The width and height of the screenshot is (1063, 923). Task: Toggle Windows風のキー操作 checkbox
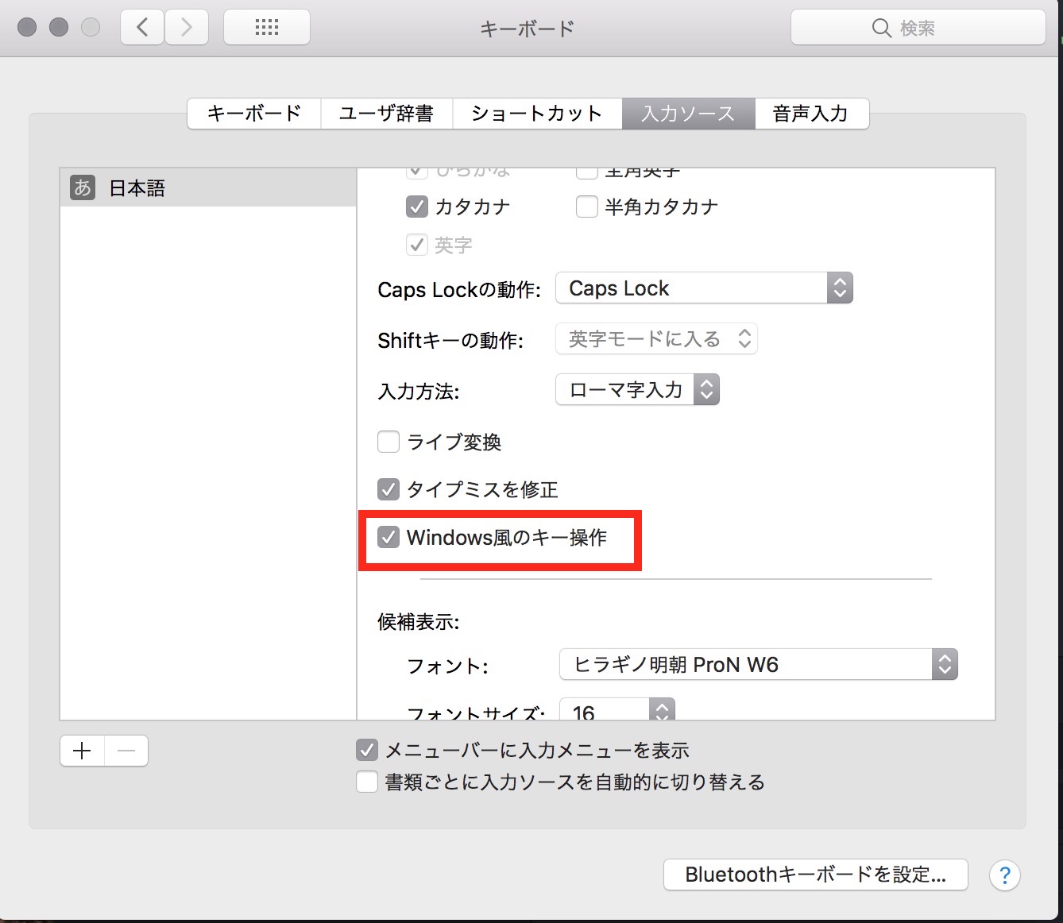pos(388,538)
